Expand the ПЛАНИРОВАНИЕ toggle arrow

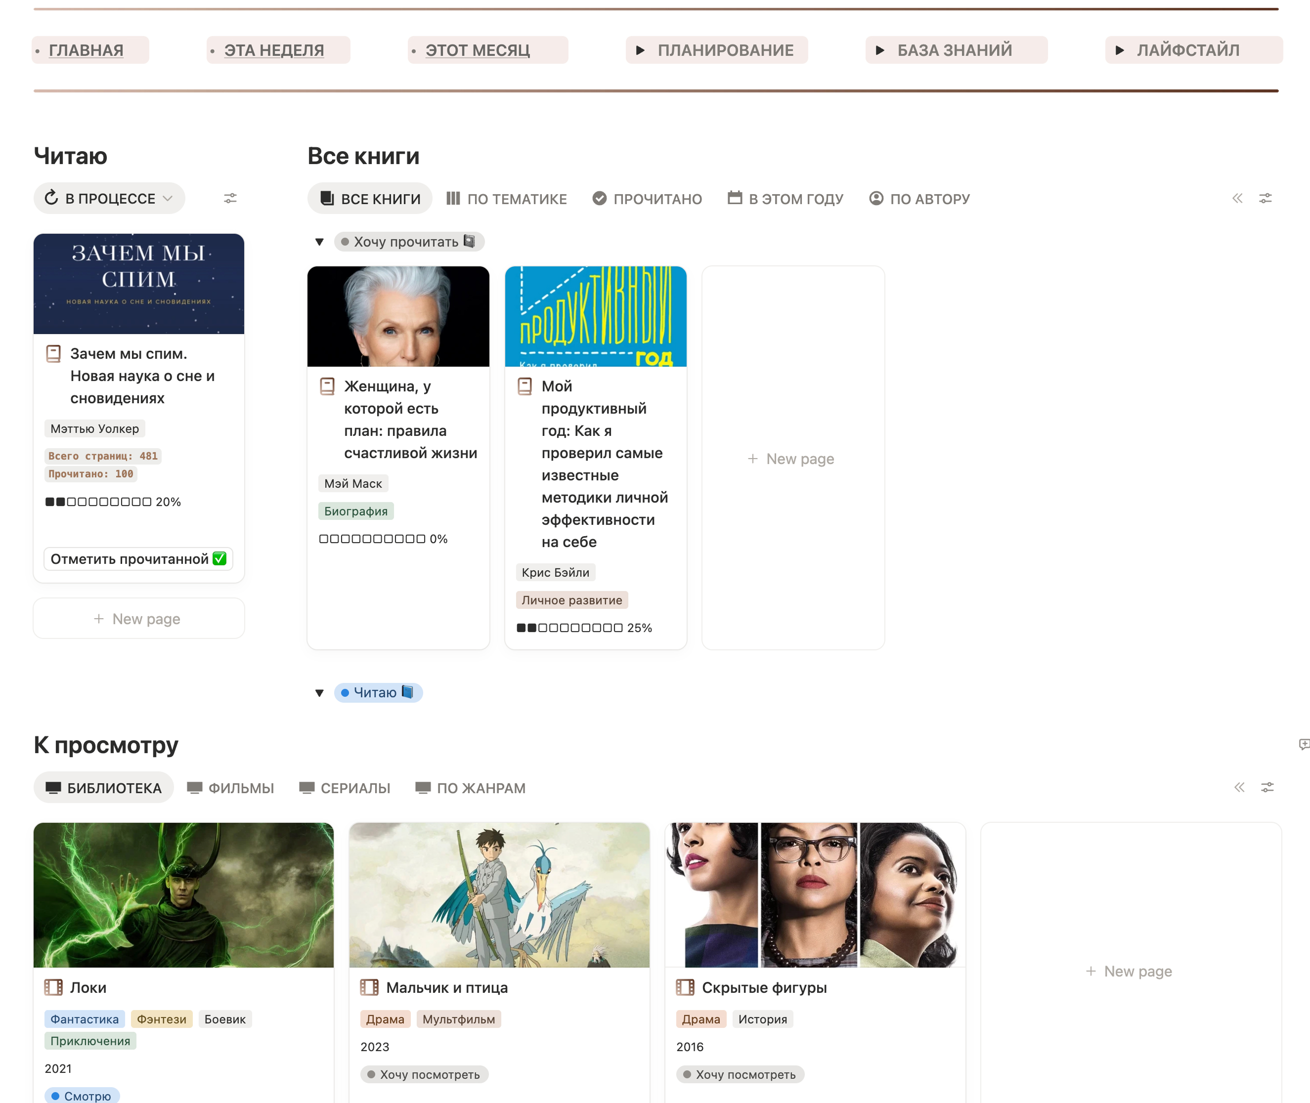(x=639, y=50)
